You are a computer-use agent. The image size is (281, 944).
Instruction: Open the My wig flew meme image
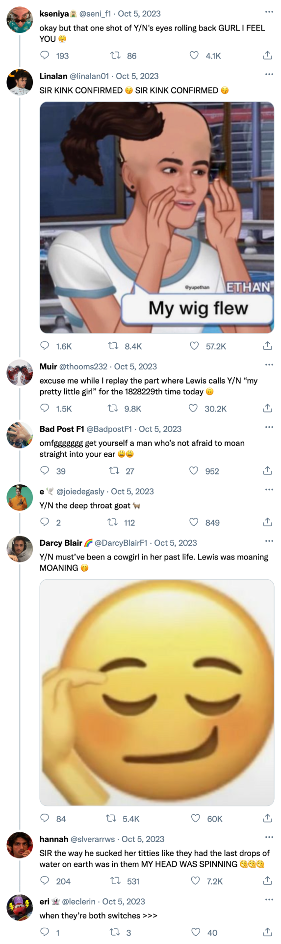tap(157, 217)
